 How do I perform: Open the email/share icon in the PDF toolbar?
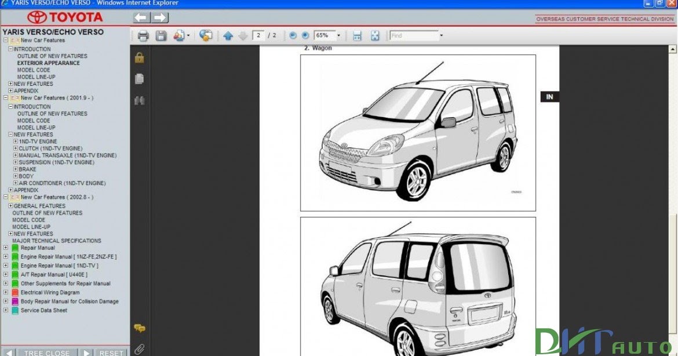pyautogui.click(x=178, y=36)
